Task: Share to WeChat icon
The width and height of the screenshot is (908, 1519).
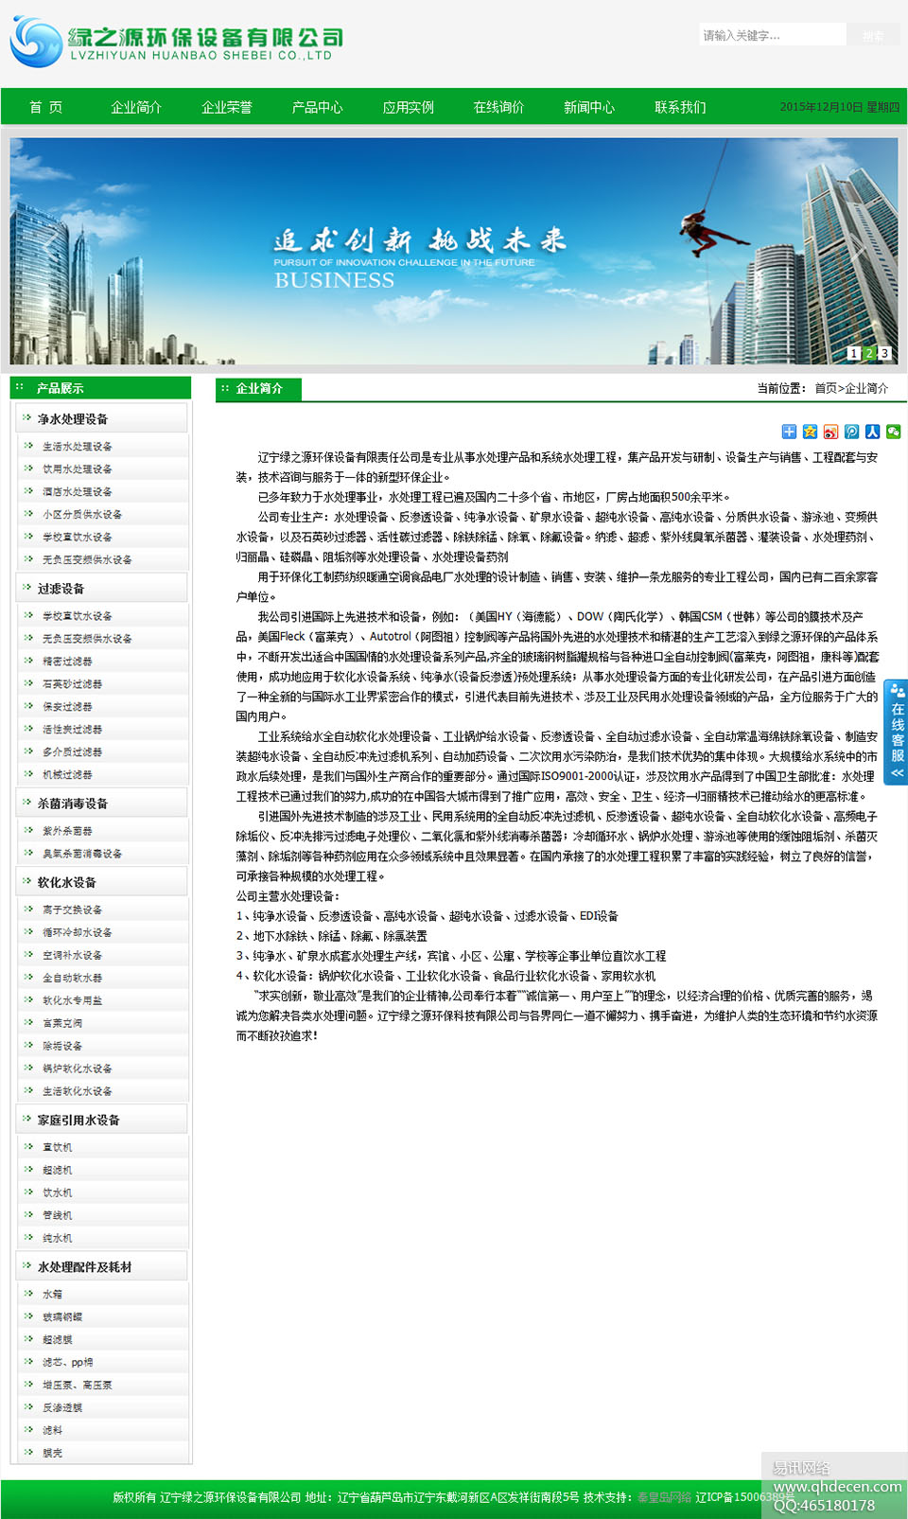Action: 893,432
